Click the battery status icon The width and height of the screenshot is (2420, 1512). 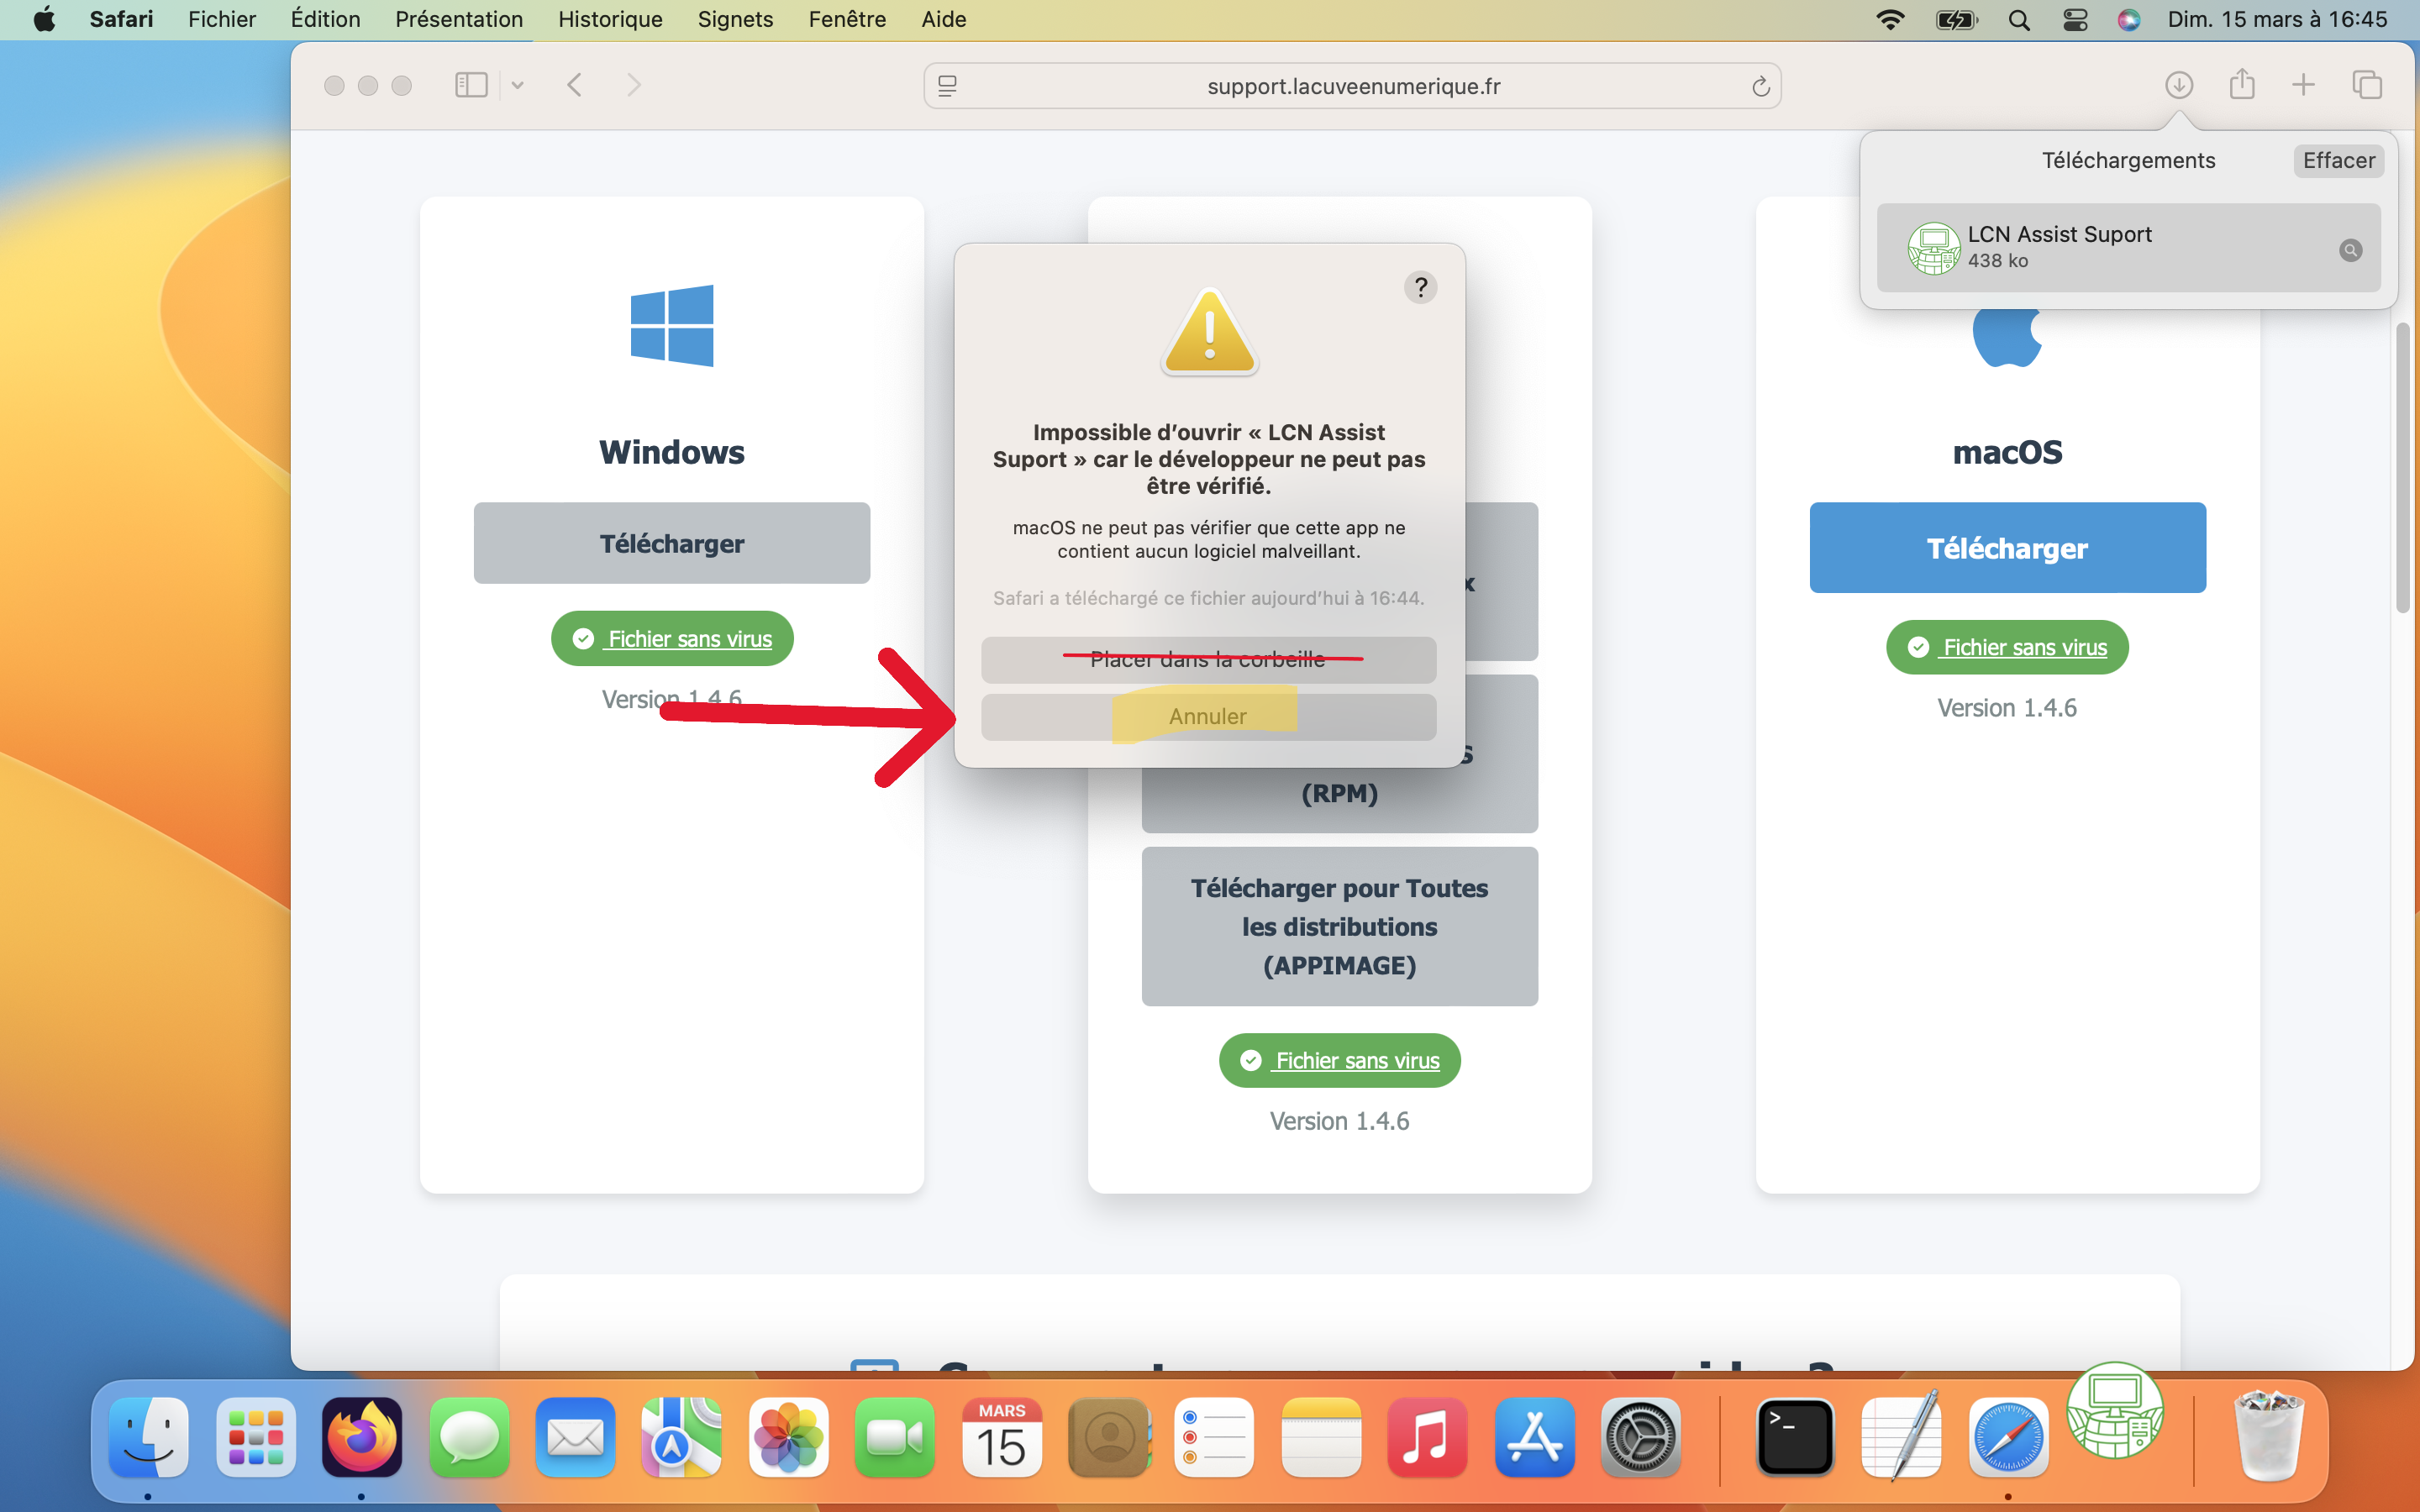coord(1956,19)
